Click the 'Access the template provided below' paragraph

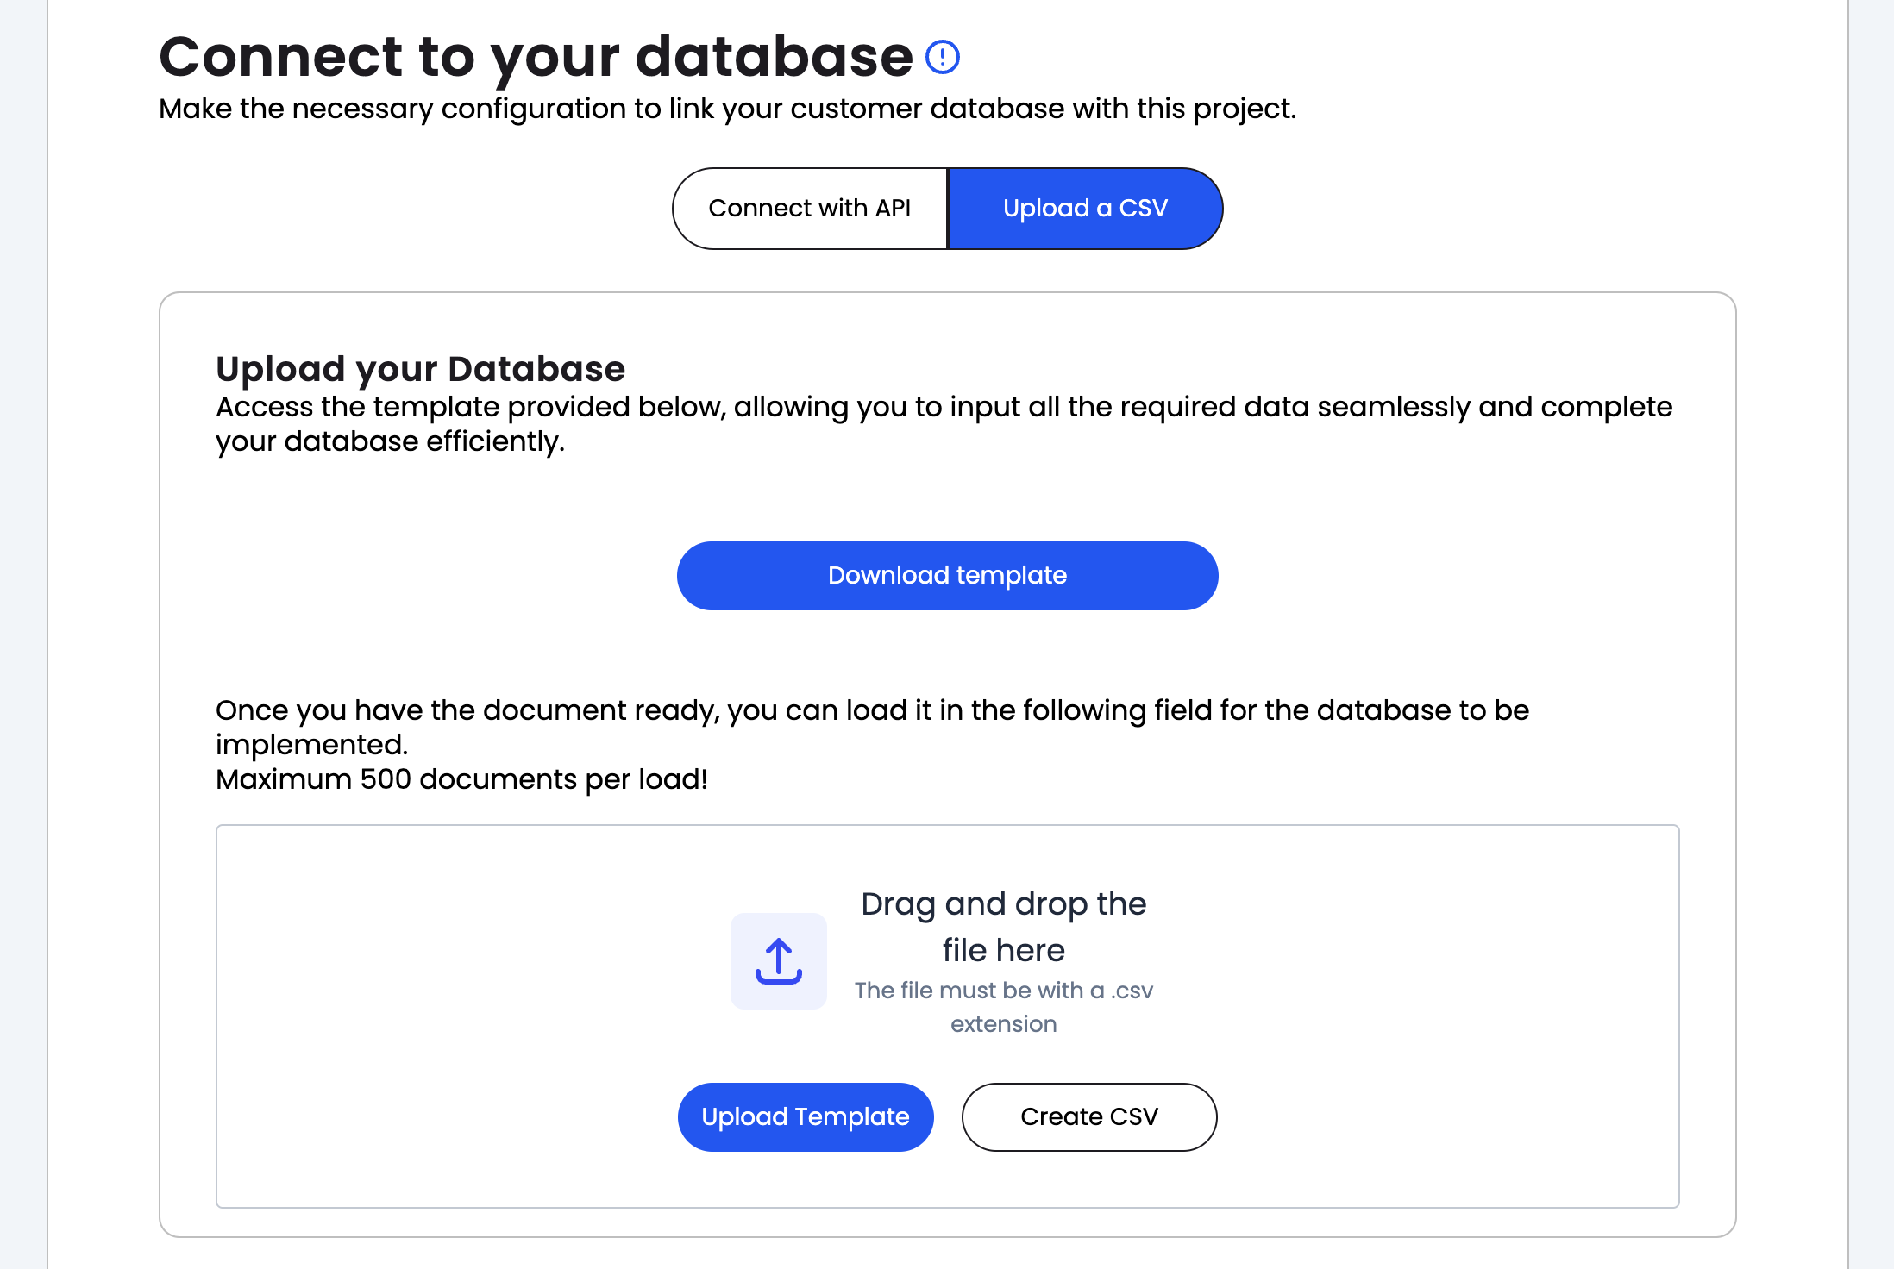(x=943, y=407)
